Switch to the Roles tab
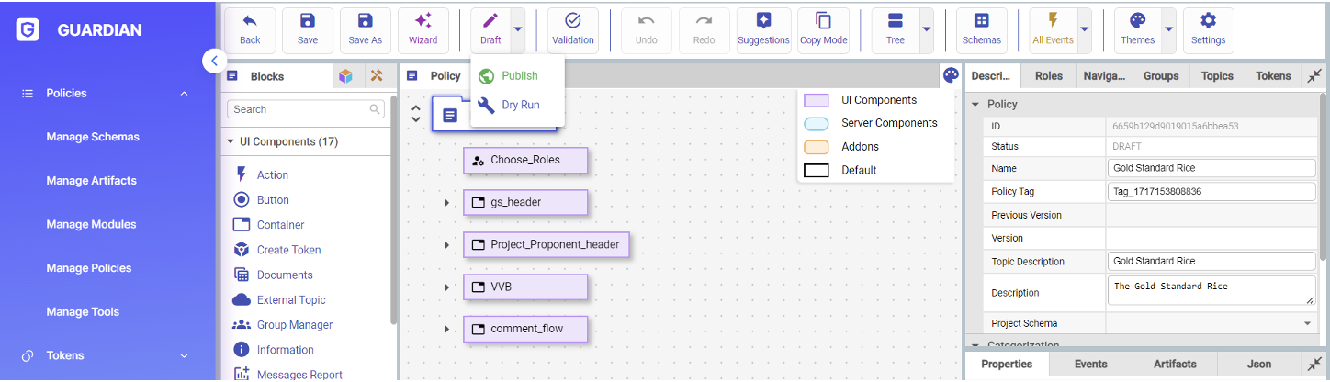Image resolution: width=1330 pixels, height=382 pixels. (1048, 76)
